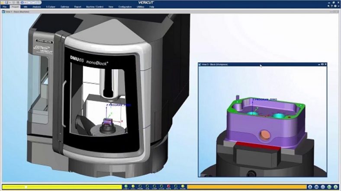Click the CYCLE status light
The height and width of the screenshot is (191, 341).
point(161,187)
